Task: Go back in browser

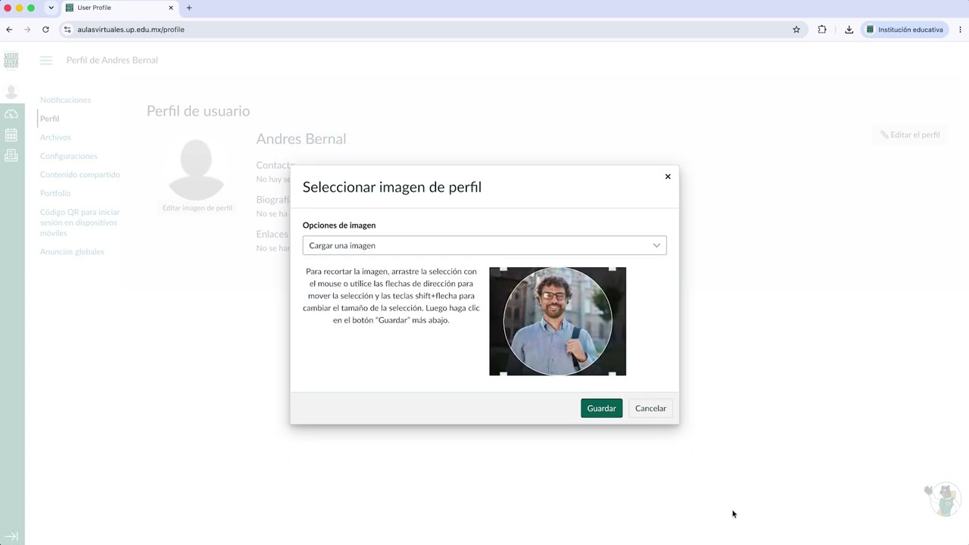Action: coord(9,30)
